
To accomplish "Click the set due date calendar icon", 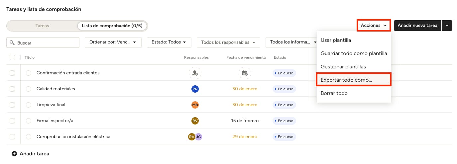I will pos(245,73).
